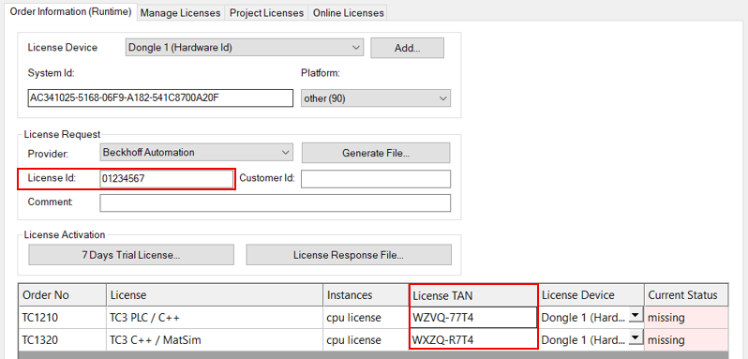Viewport: 748px width, 359px height.
Task: Open the Platform dropdown showing other (90)
Action: point(376,98)
